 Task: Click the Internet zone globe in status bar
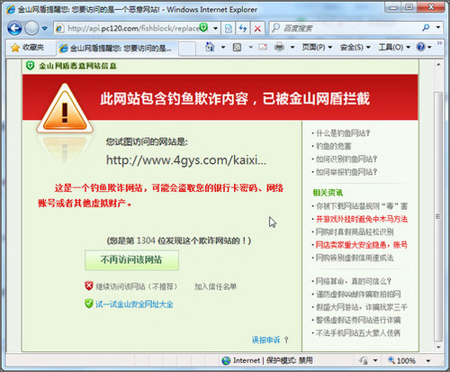pos(226,360)
